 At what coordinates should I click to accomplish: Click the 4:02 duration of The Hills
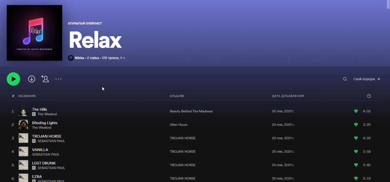click(367, 111)
